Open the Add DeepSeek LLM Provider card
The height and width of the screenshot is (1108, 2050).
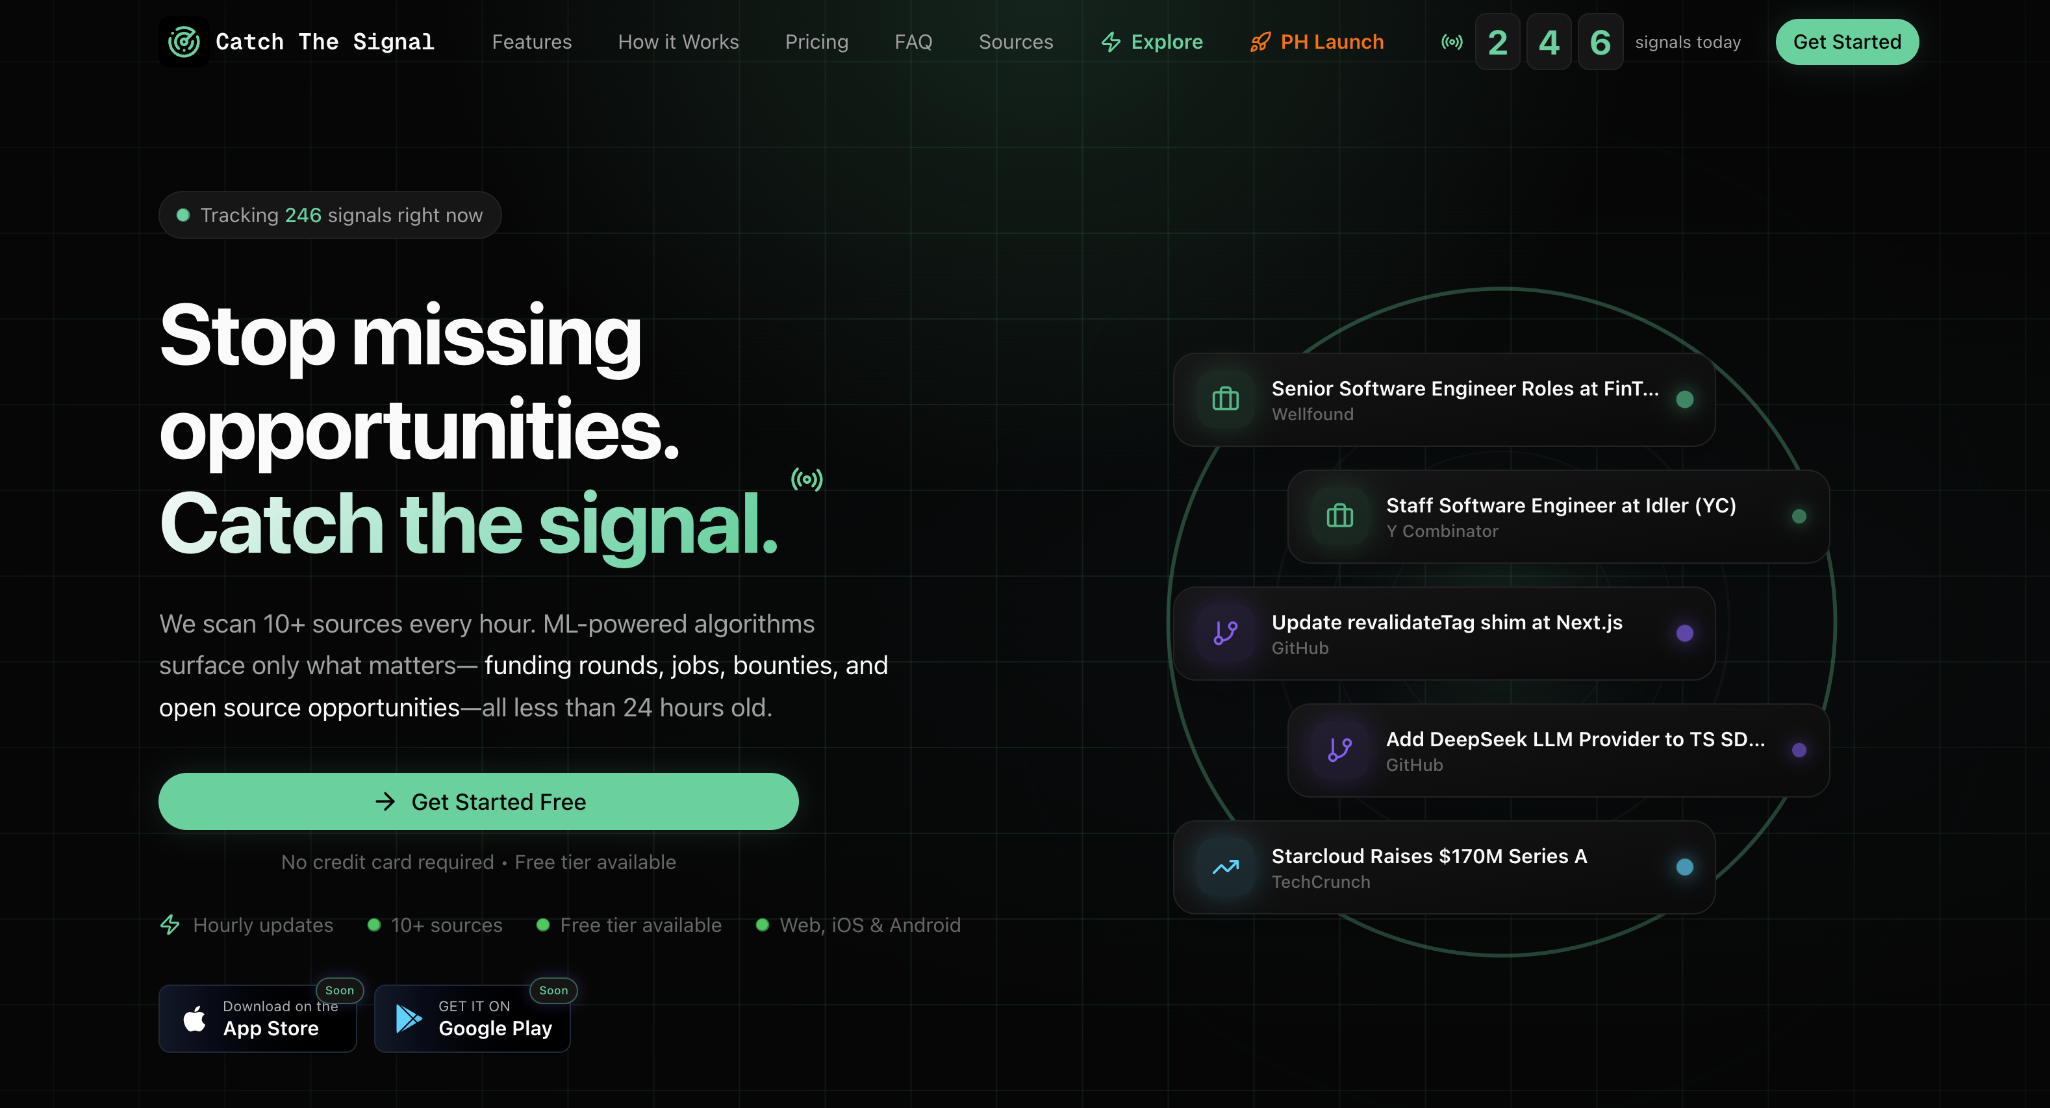pyautogui.click(x=1558, y=749)
